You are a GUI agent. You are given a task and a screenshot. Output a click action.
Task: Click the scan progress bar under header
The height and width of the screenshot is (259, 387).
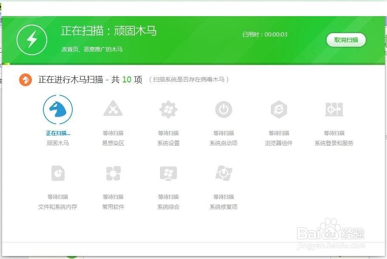click(x=193, y=64)
